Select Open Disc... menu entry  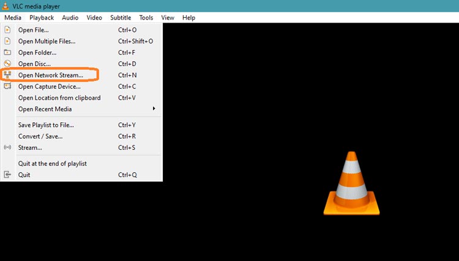click(81, 64)
